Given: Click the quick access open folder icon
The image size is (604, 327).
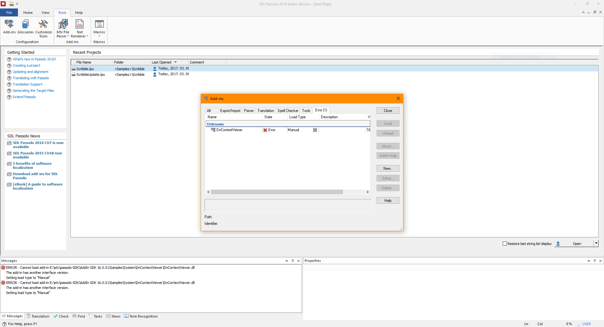Looking at the screenshot, I should 11,4.
